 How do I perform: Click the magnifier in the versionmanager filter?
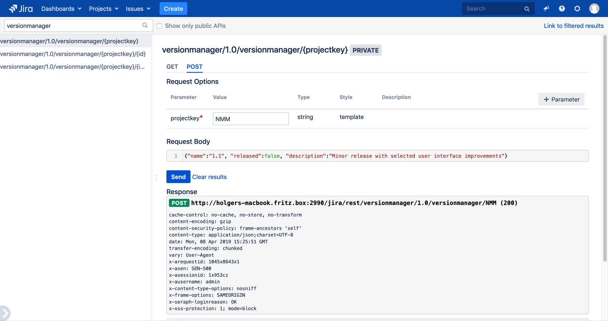[145, 25]
